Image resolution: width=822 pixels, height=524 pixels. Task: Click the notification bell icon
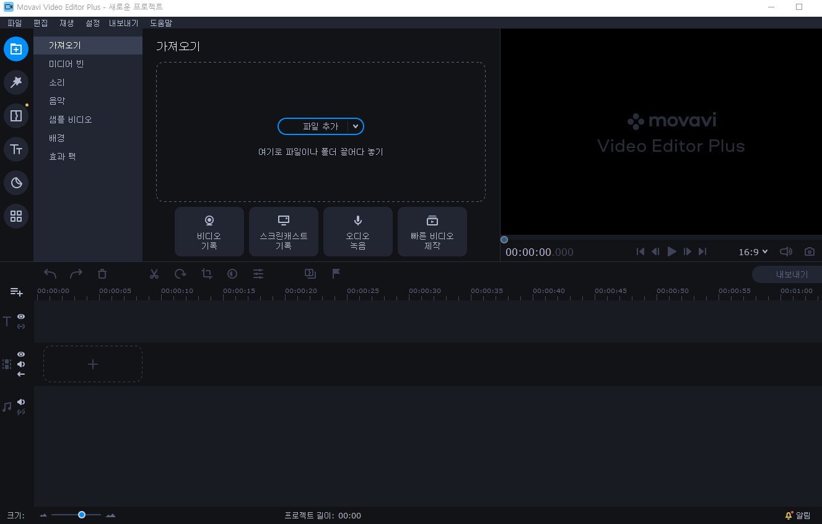click(x=789, y=515)
